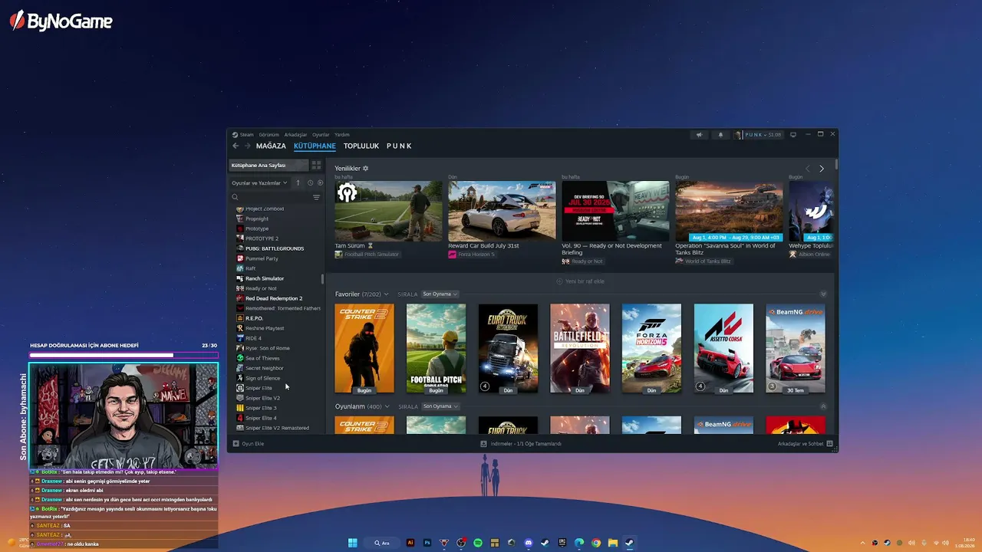Go back with the Steam back arrow
Image resolution: width=982 pixels, height=552 pixels.
(x=236, y=146)
